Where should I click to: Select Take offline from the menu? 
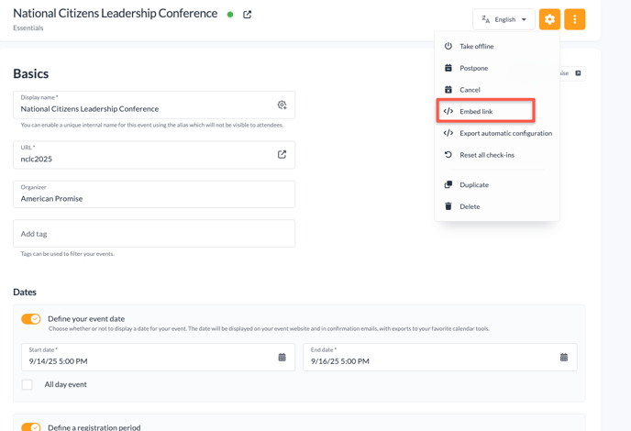point(497,46)
